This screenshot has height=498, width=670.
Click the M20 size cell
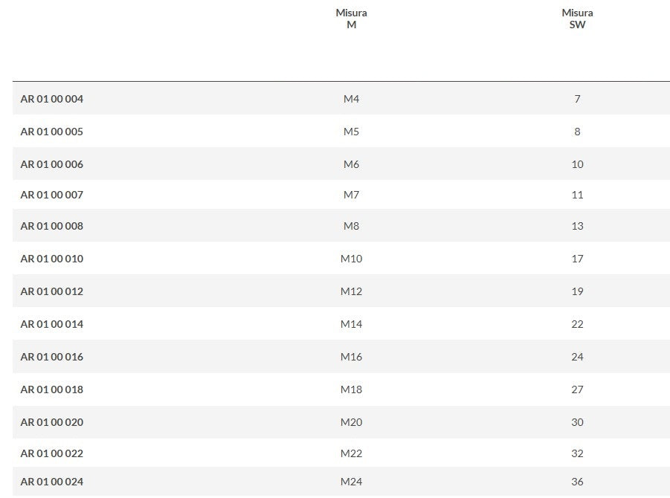[351, 422]
